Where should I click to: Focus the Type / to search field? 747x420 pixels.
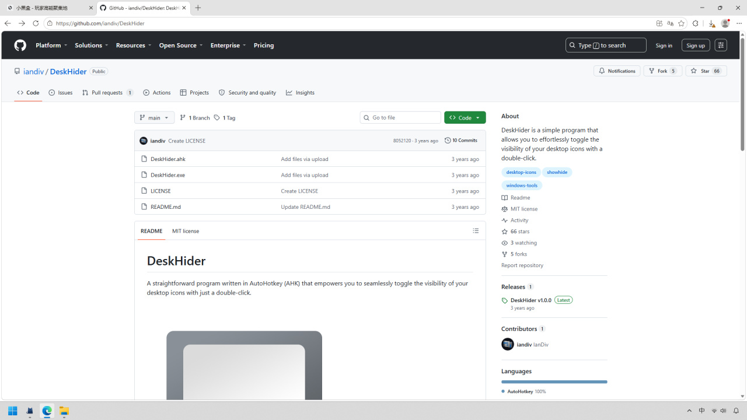click(x=606, y=45)
